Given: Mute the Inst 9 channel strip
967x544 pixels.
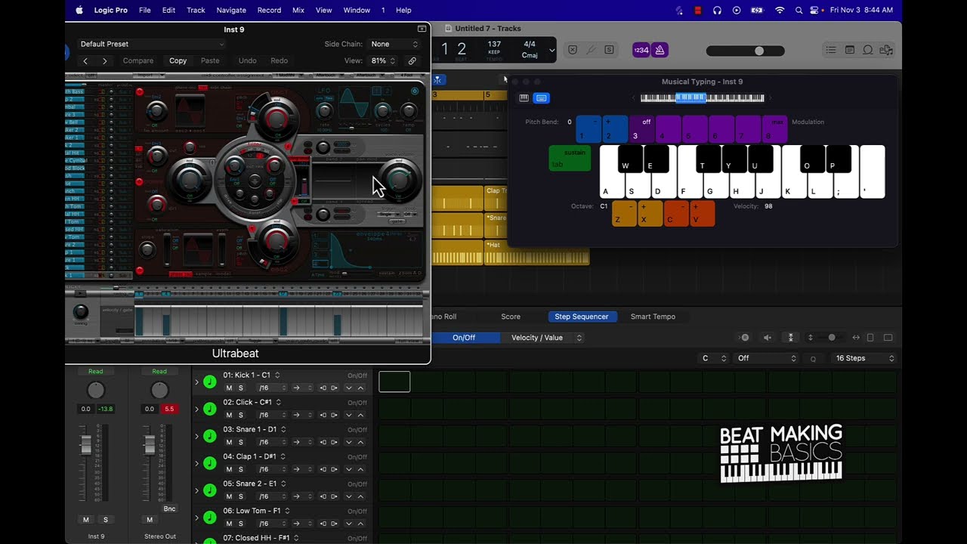Looking at the screenshot, I should pyautogui.click(x=86, y=520).
